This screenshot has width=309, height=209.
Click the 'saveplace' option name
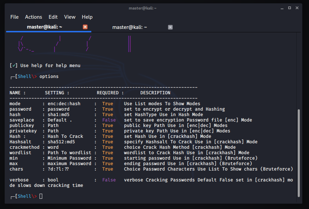pos(22,120)
